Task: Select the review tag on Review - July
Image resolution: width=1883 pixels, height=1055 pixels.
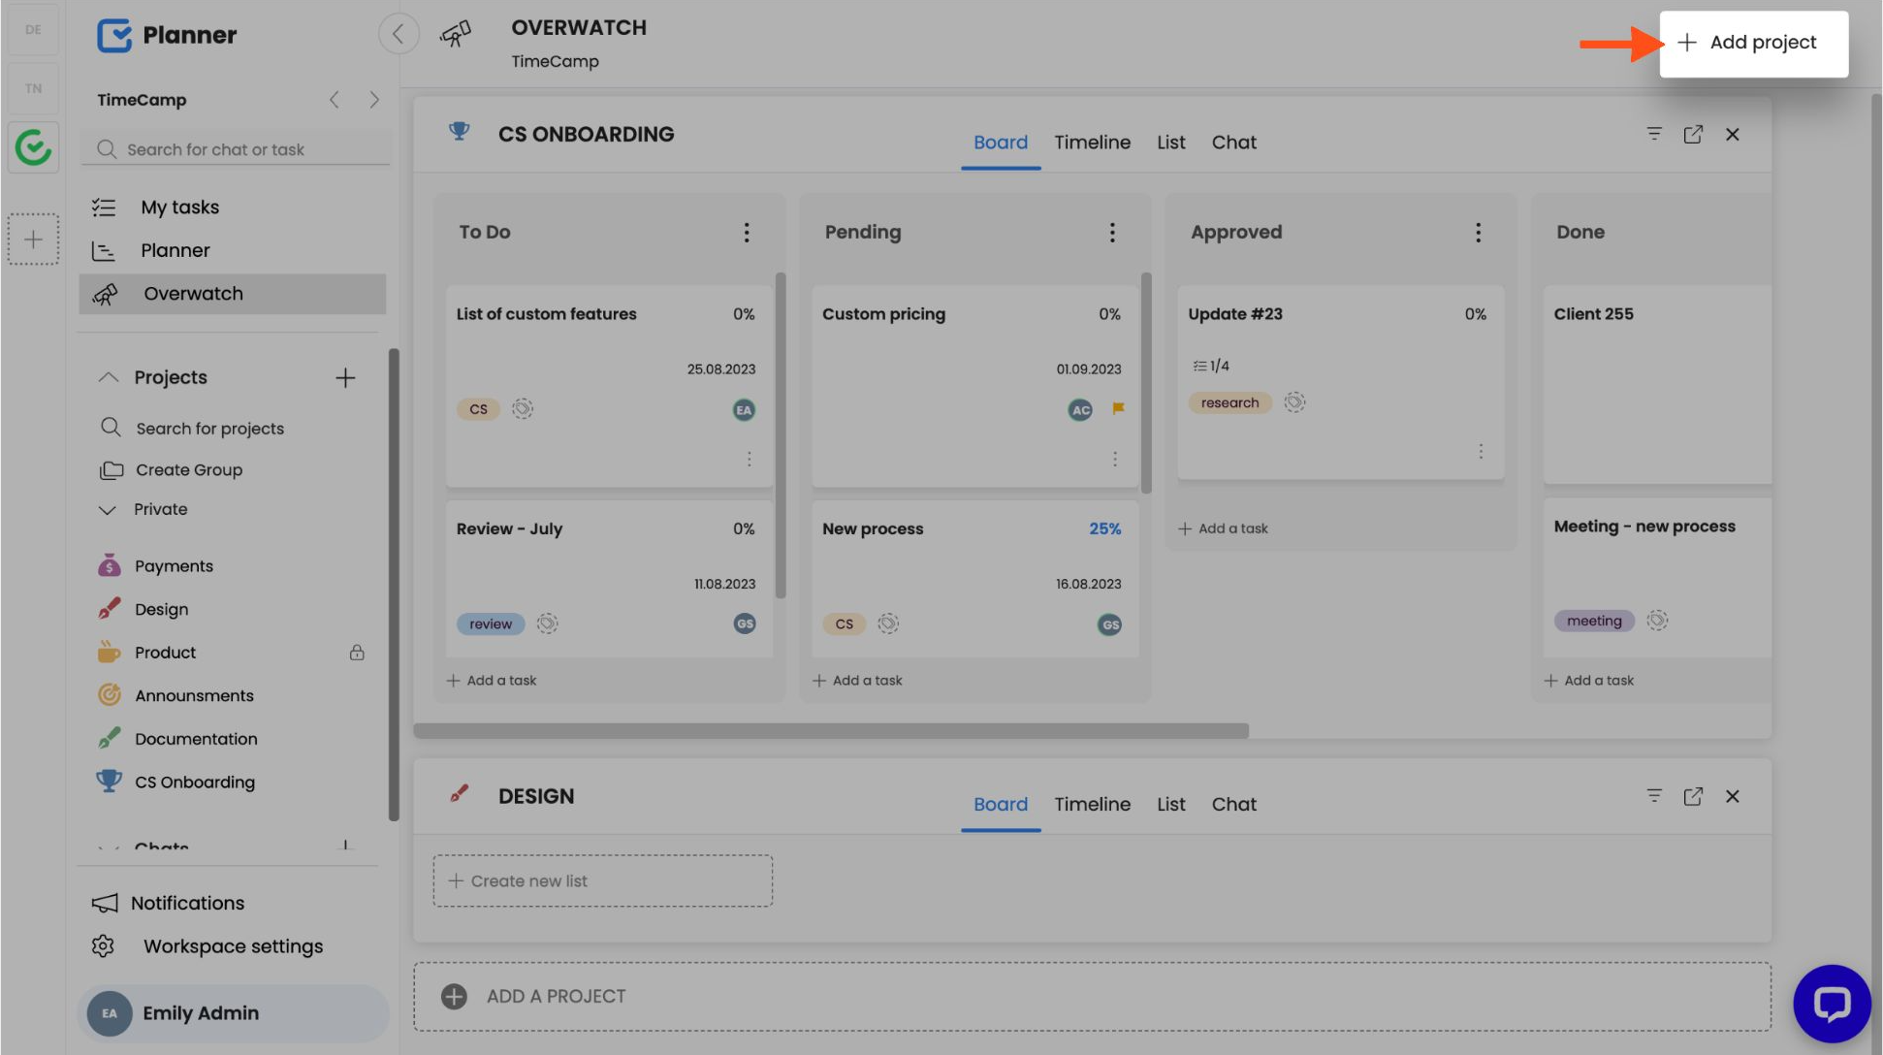Action: [x=491, y=623]
